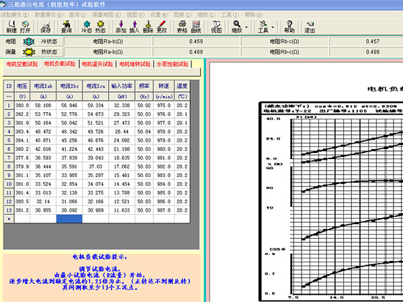Screen dimensions: 403x302
Task: Expand the 工具 (Tools) toolbar dropdown arrow
Action: coord(274,28)
